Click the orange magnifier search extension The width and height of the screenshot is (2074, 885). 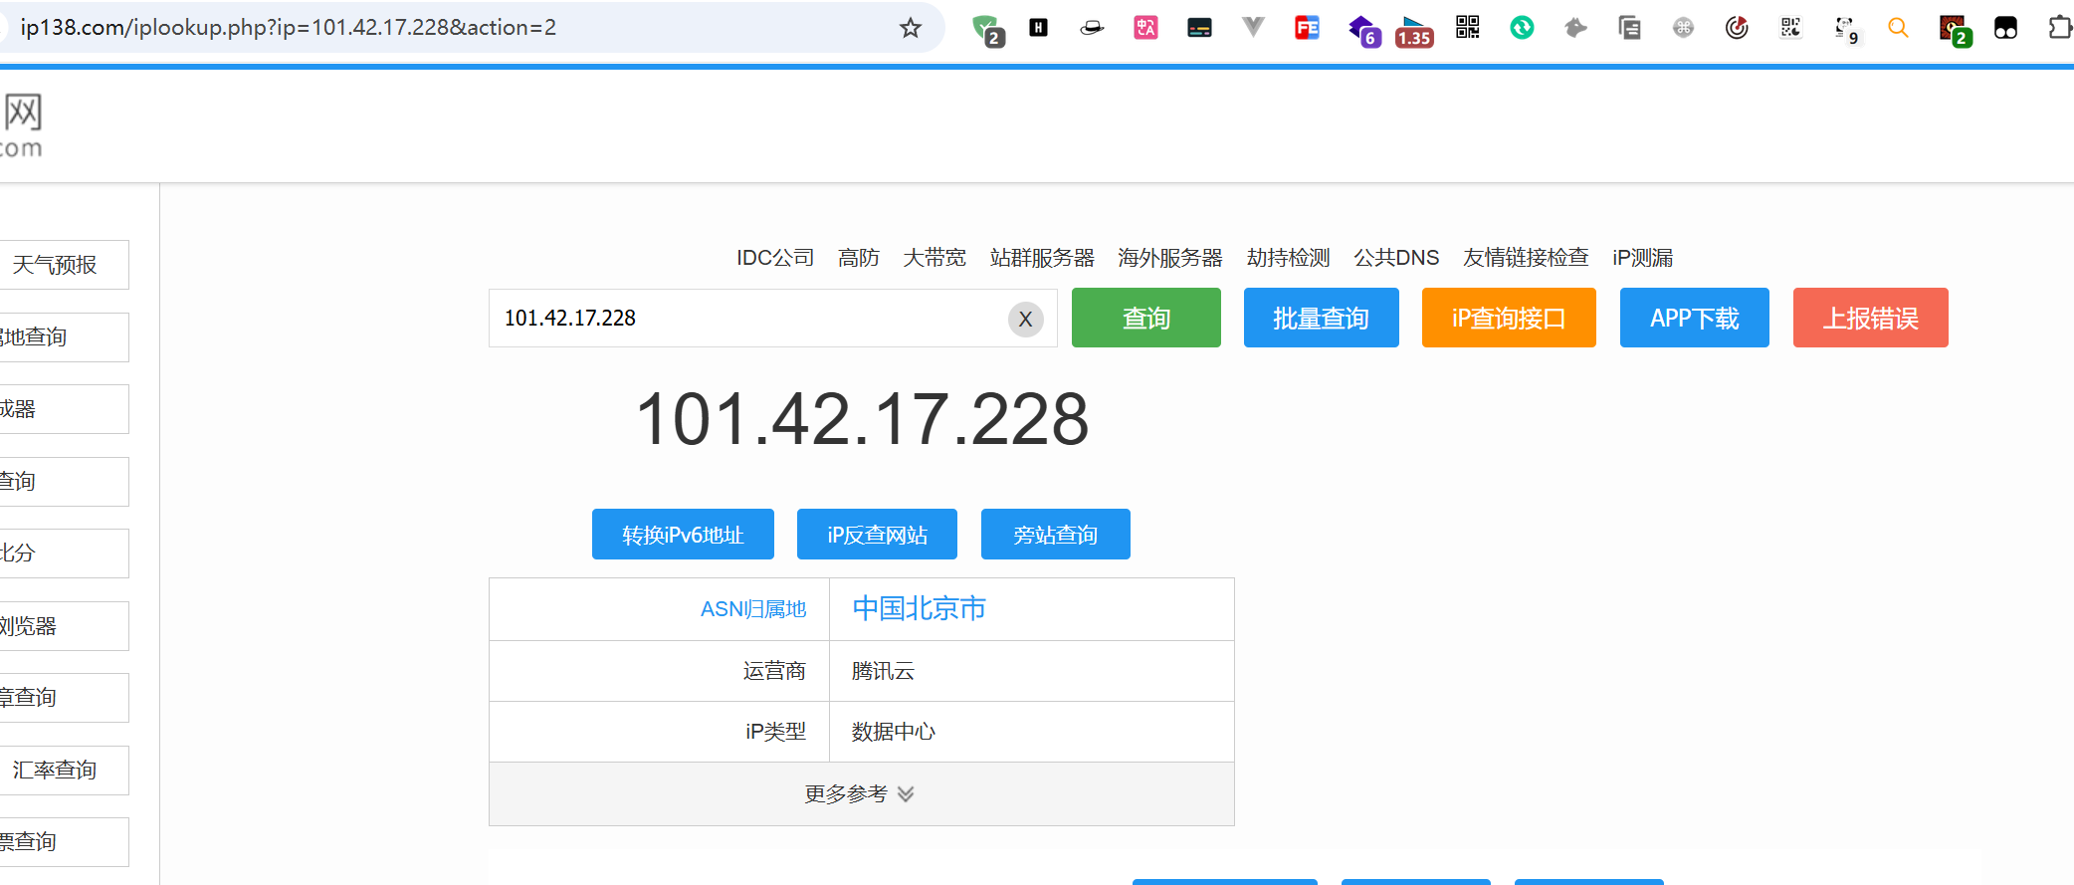pos(1898,28)
